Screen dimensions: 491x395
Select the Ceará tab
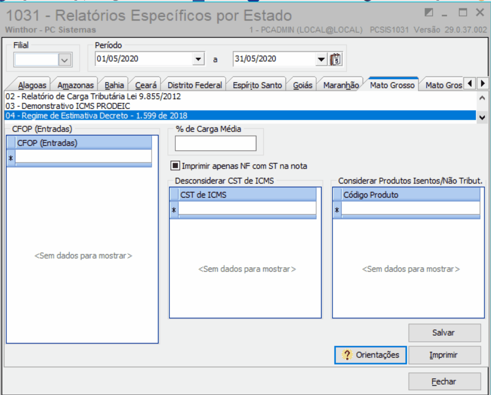point(146,85)
